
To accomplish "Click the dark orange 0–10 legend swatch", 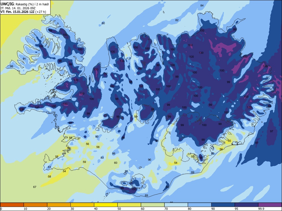I will pyautogui.click(x=12, y=205).
